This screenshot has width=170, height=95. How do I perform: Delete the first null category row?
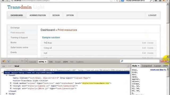(150, 53)
